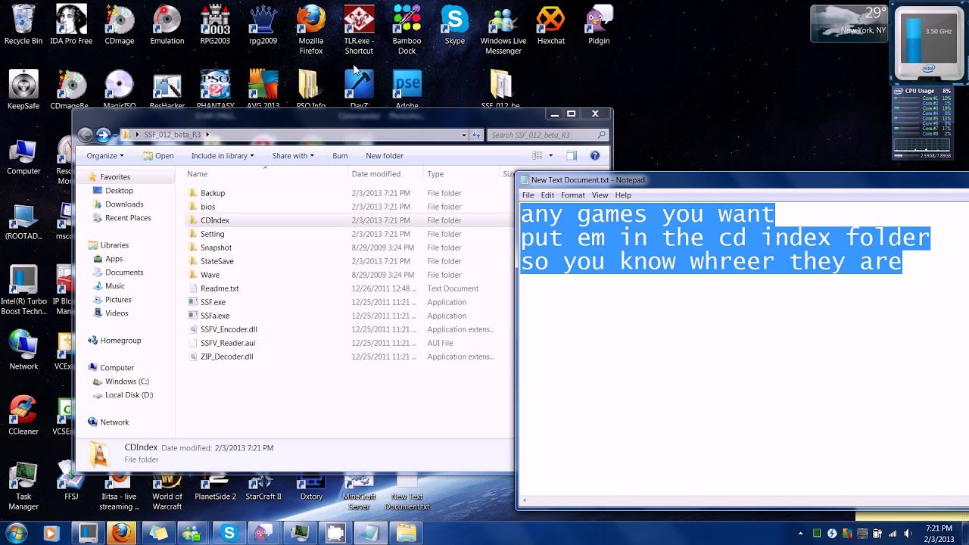The image size is (969, 545).
Task: Click the Search SSF_012_beta_R3 field
Action: point(547,135)
